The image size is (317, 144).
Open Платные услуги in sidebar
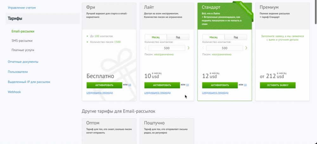[23, 50]
